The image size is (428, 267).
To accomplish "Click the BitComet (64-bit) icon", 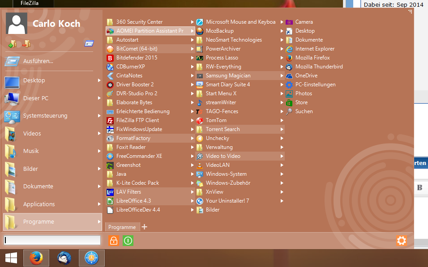I will [x=110, y=49].
